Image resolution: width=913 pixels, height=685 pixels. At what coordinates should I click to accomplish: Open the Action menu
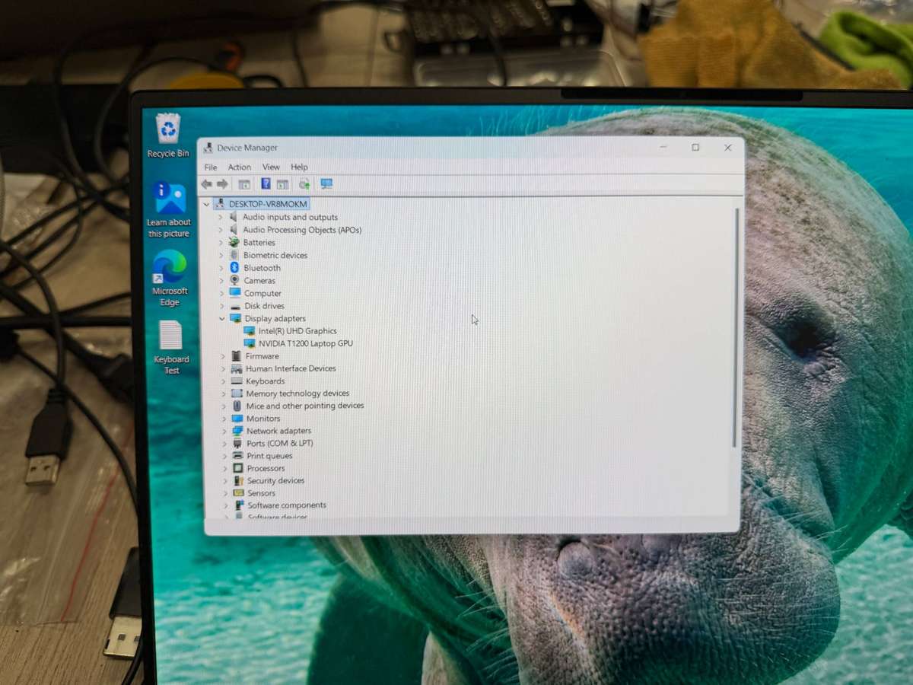pos(239,167)
